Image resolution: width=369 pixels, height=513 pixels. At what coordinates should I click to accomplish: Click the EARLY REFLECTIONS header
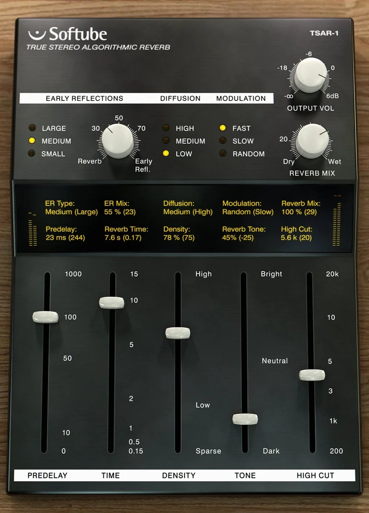point(84,98)
